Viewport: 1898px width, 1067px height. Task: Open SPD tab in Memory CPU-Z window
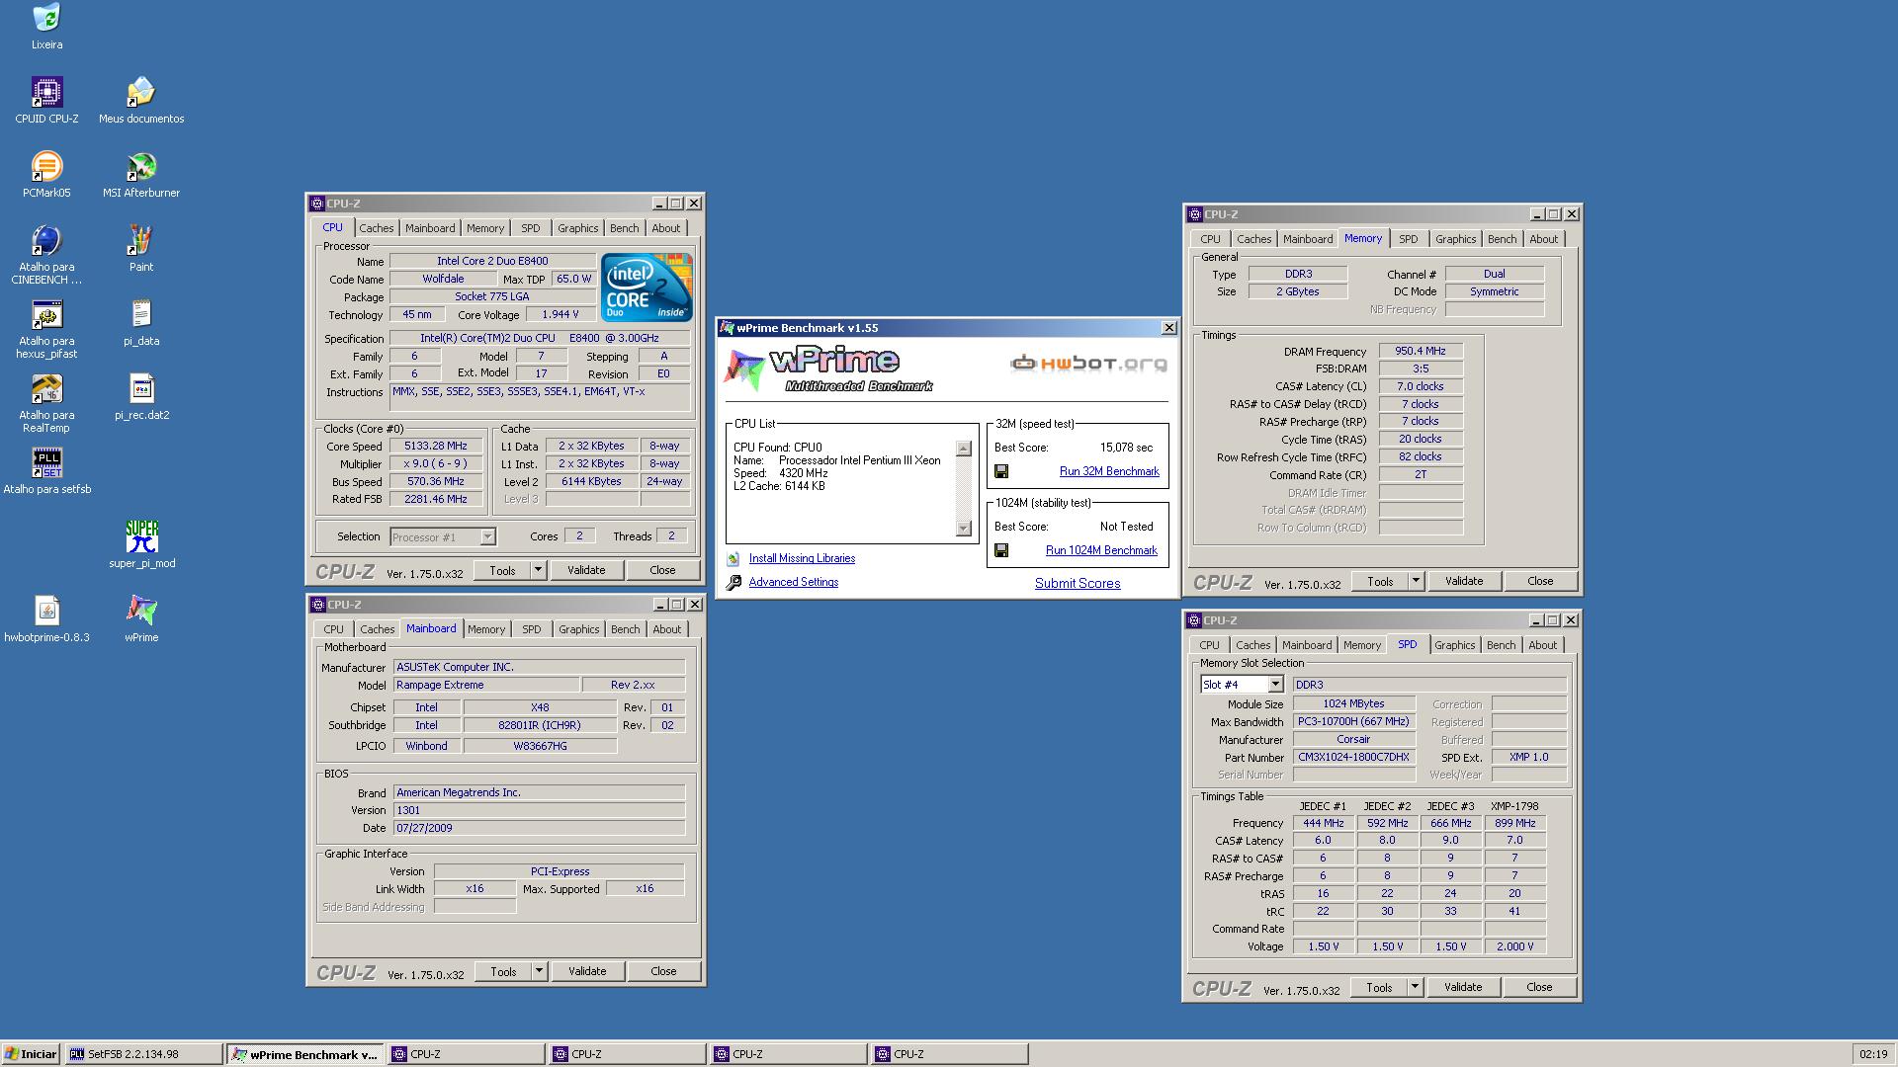1408,239
